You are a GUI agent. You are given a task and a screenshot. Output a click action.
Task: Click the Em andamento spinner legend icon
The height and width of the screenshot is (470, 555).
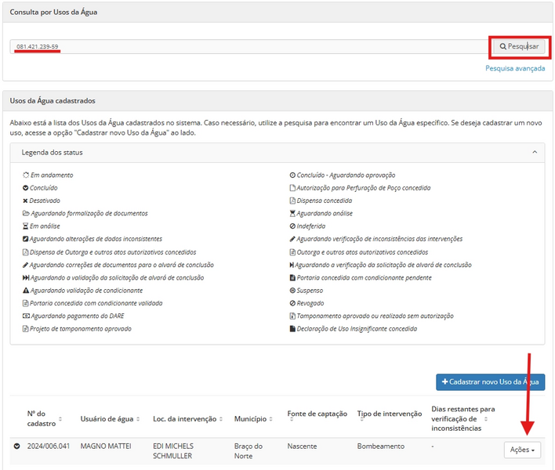(x=26, y=175)
